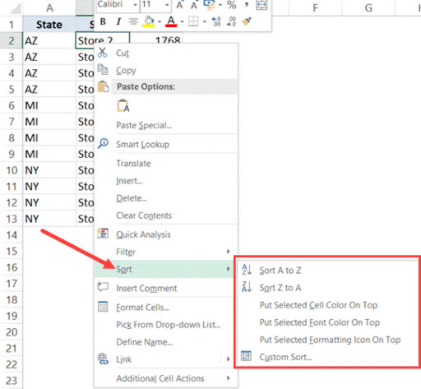Select the Paste keep-text clipboard icon
Image resolution: width=421 pixels, height=389 pixels.
coord(123,106)
